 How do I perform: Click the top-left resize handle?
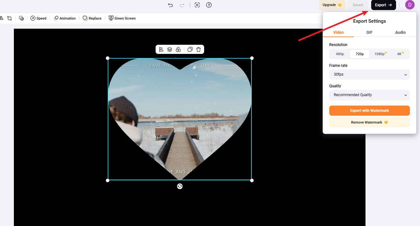107,58
